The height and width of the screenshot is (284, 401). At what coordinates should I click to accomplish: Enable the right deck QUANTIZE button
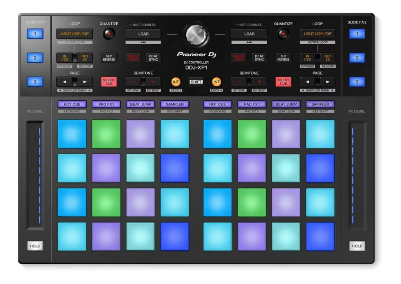tap(283, 34)
